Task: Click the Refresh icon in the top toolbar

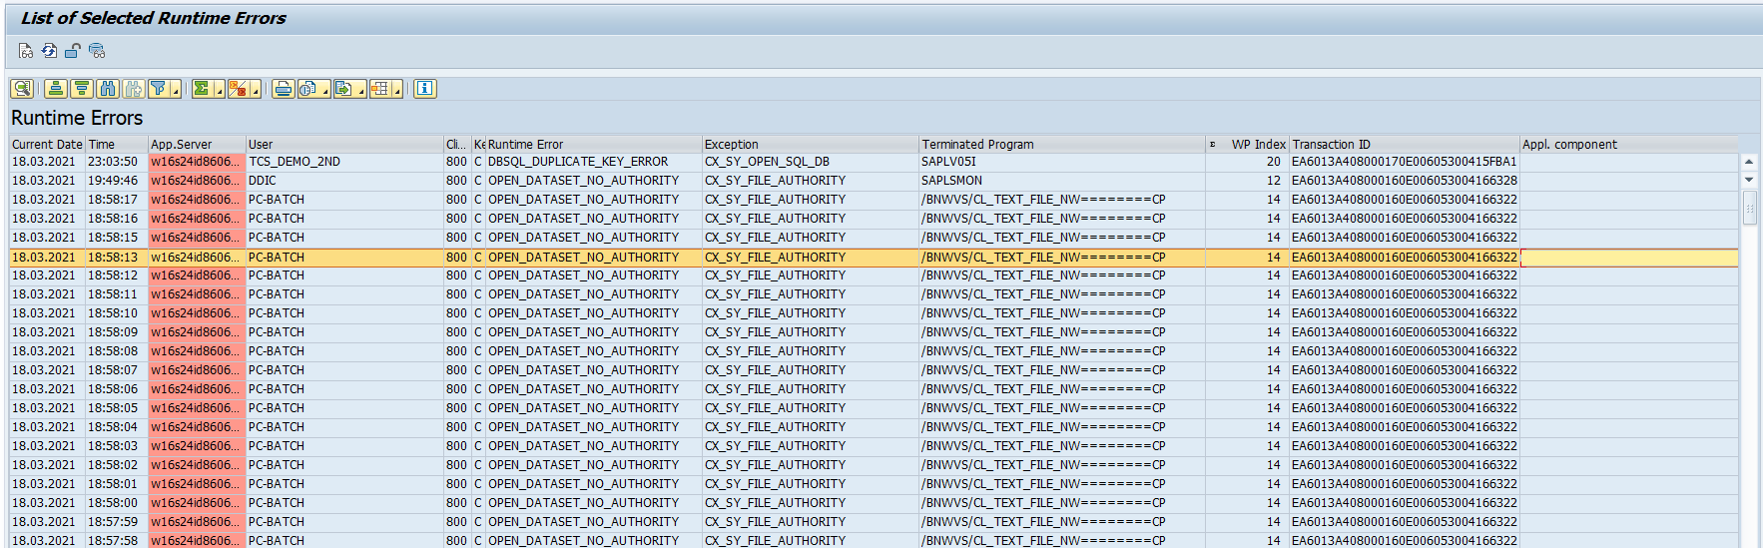Action: click(49, 51)
